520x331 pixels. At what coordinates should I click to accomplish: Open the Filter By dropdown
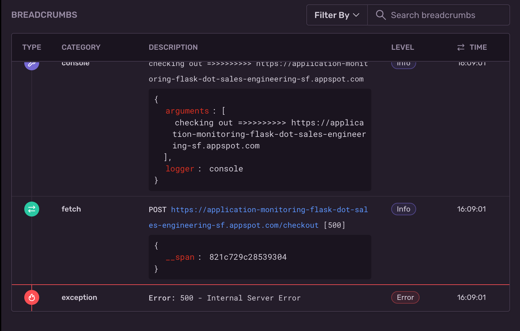[x=337, y=15]
